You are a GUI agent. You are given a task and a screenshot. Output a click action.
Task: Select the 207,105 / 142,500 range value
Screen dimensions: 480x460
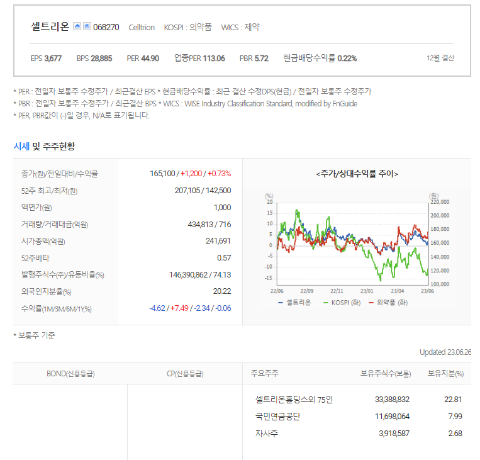(x=203, y=191)
